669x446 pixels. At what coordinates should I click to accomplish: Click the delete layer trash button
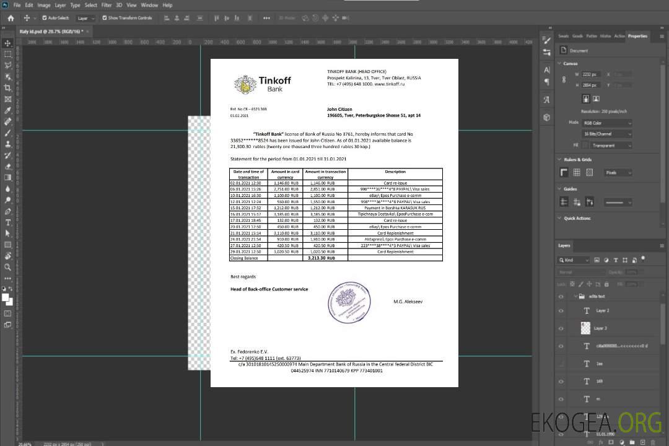(x=652, y=442)
